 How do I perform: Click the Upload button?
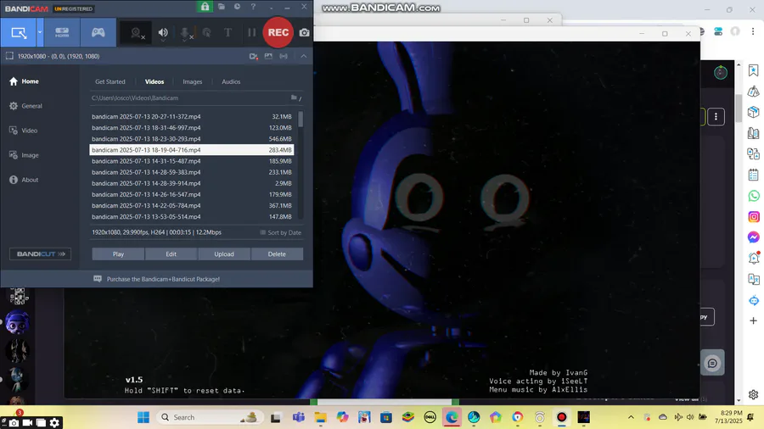point(224,253)
